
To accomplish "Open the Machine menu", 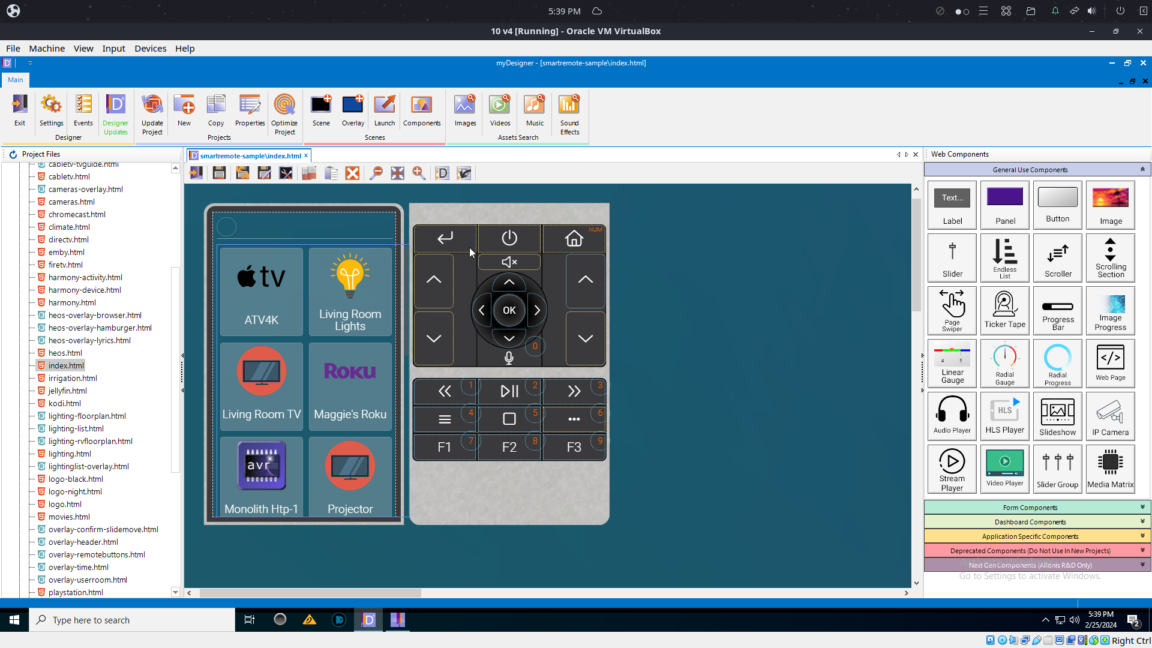I will click(x=47, y=49).
